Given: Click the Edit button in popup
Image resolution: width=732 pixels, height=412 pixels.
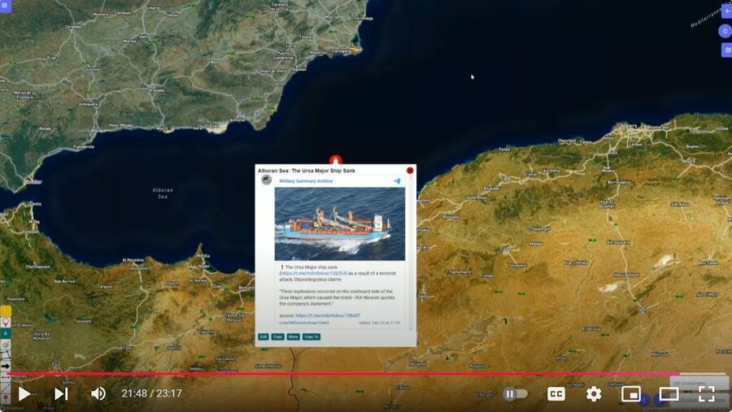Looking at the screenshot, I should [264, 336].
